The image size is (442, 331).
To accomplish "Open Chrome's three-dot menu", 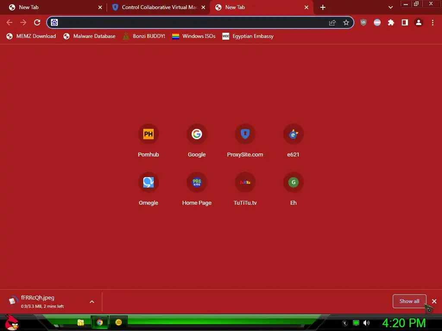I will click(x=433, y=22).
